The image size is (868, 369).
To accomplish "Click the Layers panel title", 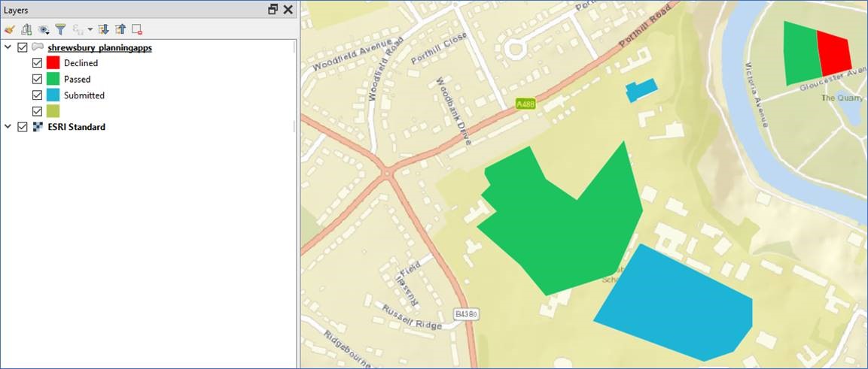I will pyautogui.click(x=16, y=10).
